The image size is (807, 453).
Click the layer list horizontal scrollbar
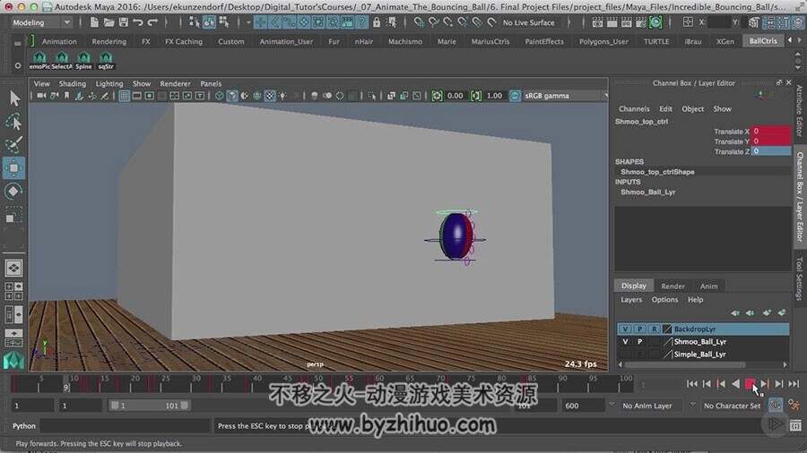point(684,365)
